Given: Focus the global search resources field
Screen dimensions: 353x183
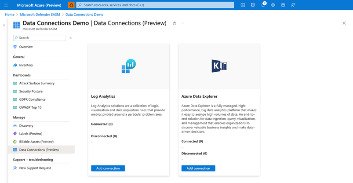Looking at the screenshot, I should coord(155,5).
